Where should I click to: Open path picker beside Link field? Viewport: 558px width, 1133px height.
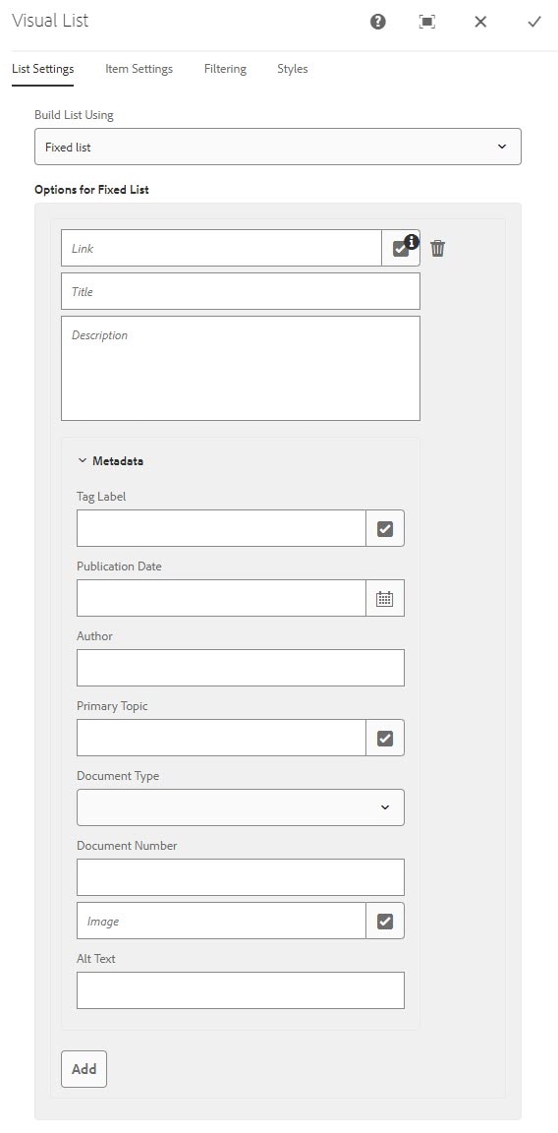pyautogui.click(x=401, y=248)
